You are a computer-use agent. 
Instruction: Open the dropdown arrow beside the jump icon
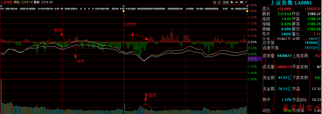coord(246,2)
